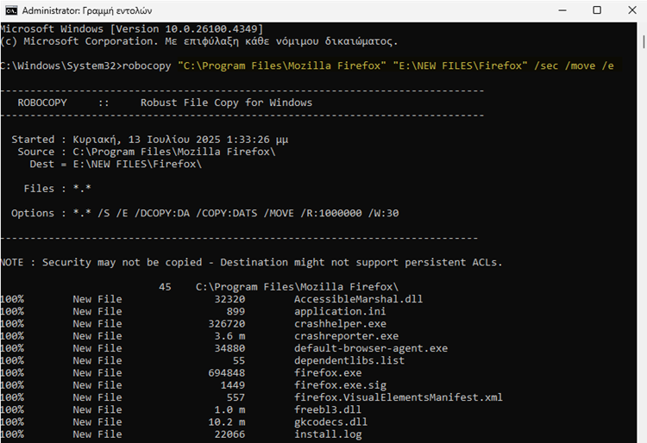Click the size value '10.2 m'
This screenshot has width=647, height=443.
click(227, 422)
